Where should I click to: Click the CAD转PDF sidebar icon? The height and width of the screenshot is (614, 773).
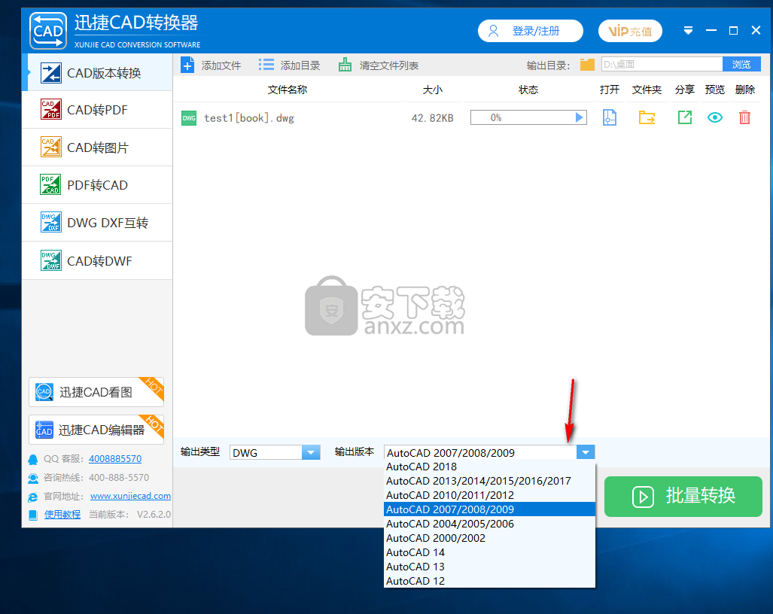51,109
